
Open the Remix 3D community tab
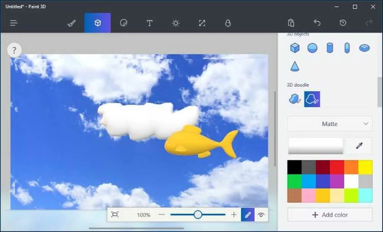coord(228,23)
